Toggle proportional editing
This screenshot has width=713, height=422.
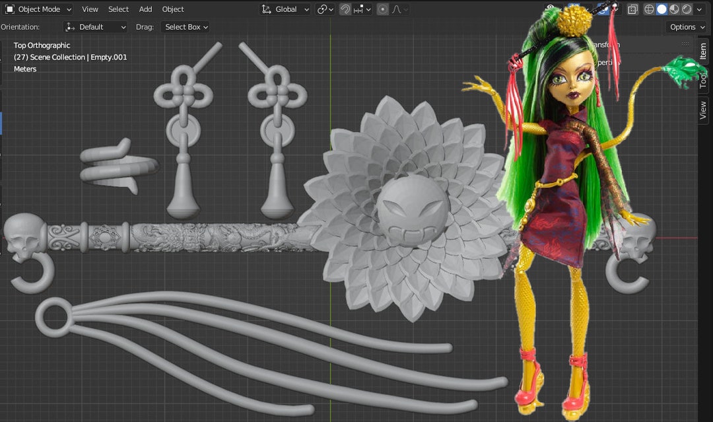pyautogui.click(x=383, y=9)
